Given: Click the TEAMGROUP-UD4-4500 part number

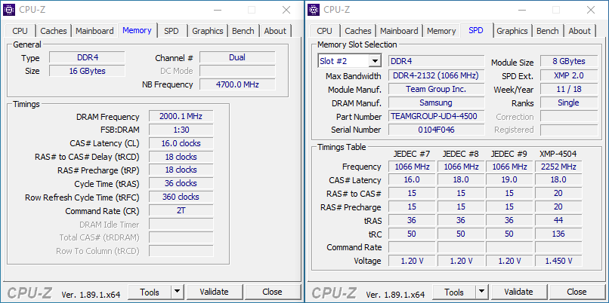Looking at the screenshot, I should (437, 116).
